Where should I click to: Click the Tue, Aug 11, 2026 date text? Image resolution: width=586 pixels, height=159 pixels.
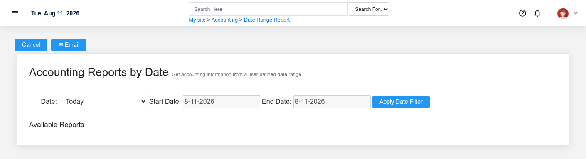pos(55,13)
